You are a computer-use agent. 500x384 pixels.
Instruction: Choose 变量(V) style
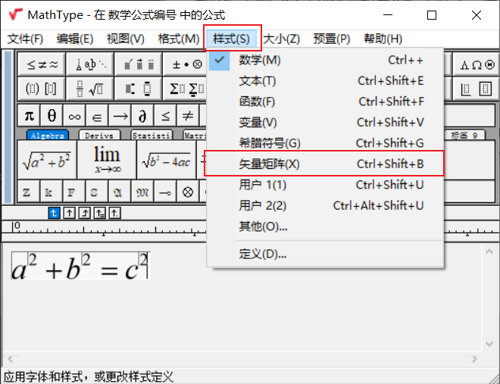(x=325, y=123)
